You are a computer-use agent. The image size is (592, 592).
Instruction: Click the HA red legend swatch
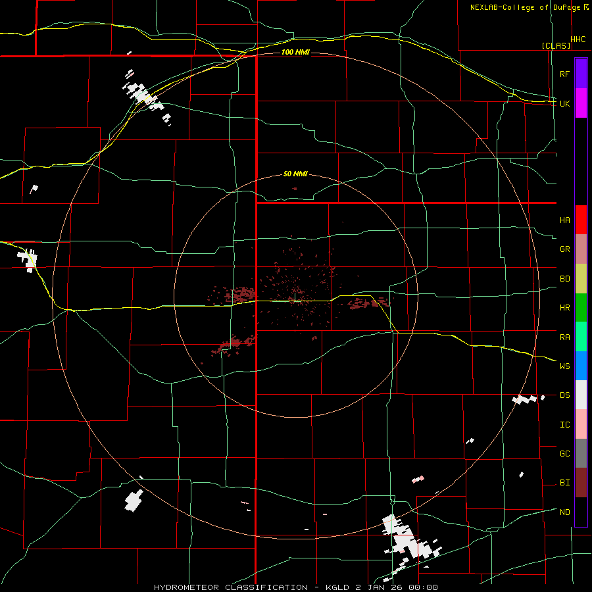click(x=581, y=220)
